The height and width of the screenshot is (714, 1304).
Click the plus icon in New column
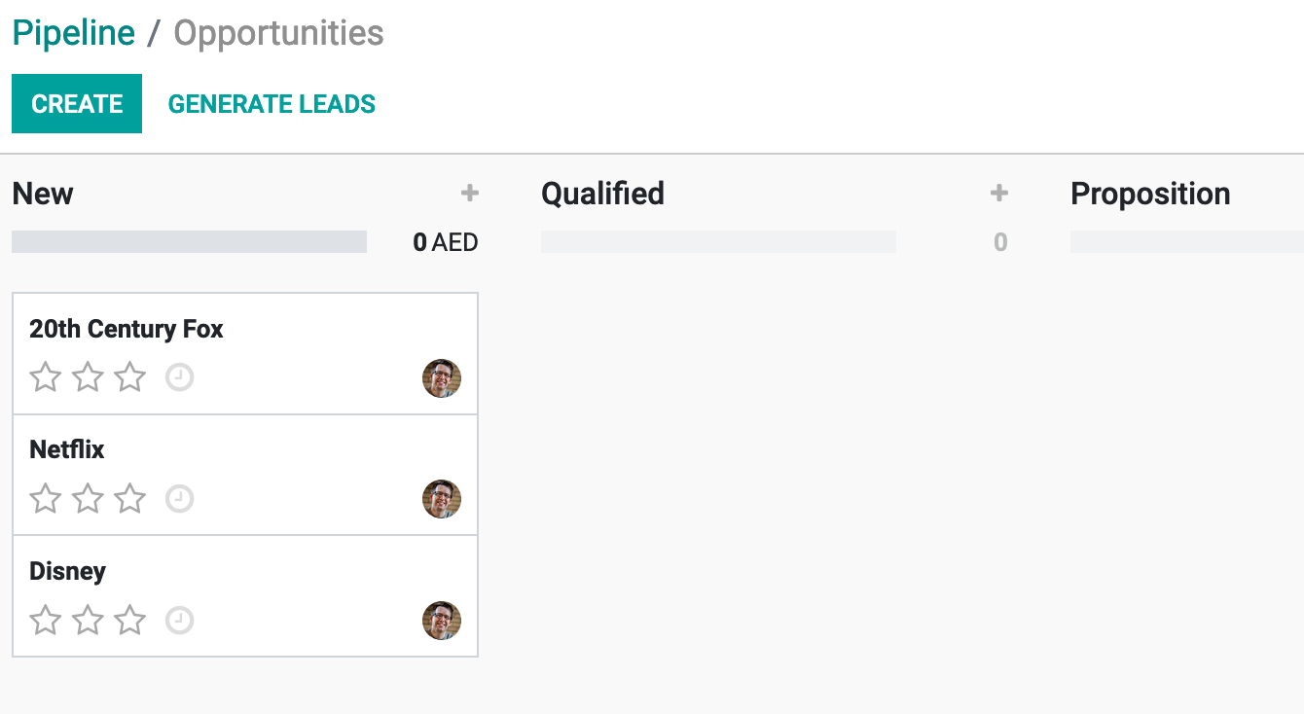coord(470,194)
